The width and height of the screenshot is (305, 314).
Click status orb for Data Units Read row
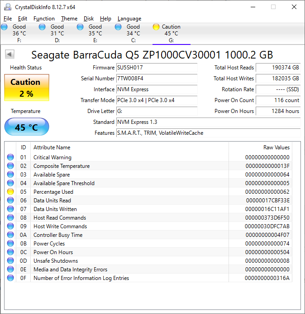point(10,200)
